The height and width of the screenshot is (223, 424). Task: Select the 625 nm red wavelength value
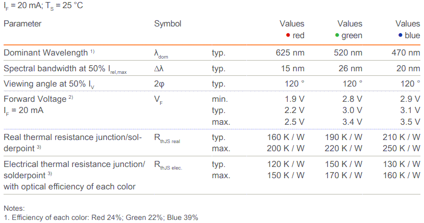[x=290, y=53]
